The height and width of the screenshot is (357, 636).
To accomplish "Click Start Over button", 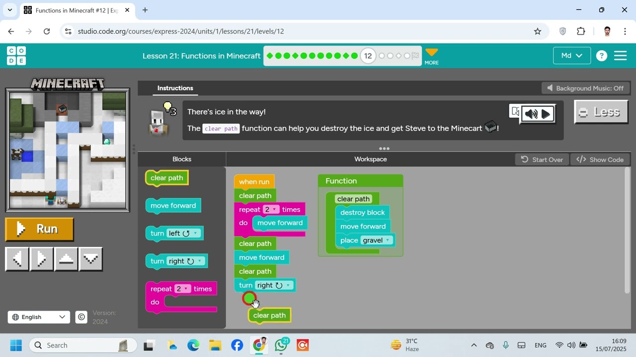I will [x=542, y=160].
